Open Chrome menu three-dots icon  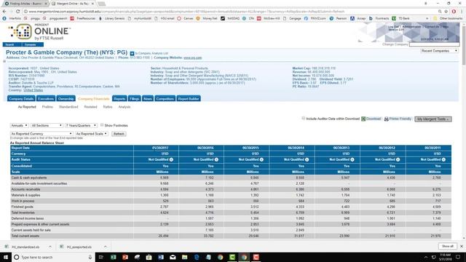(462, 12)
